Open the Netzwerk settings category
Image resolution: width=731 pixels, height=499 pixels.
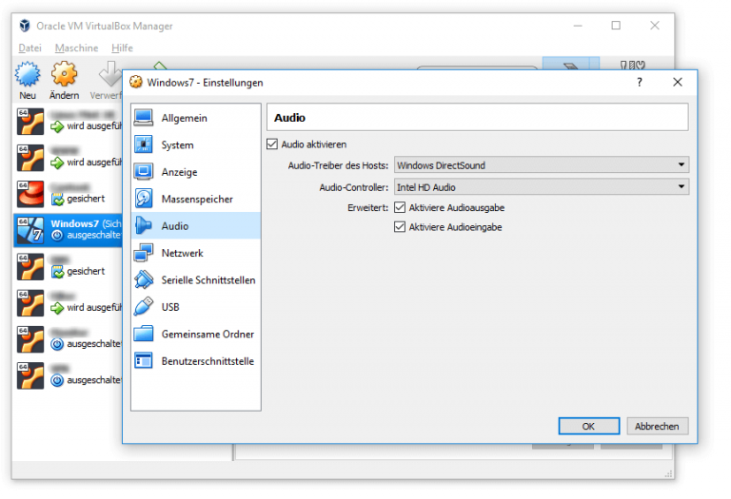(x=196, y=253)
